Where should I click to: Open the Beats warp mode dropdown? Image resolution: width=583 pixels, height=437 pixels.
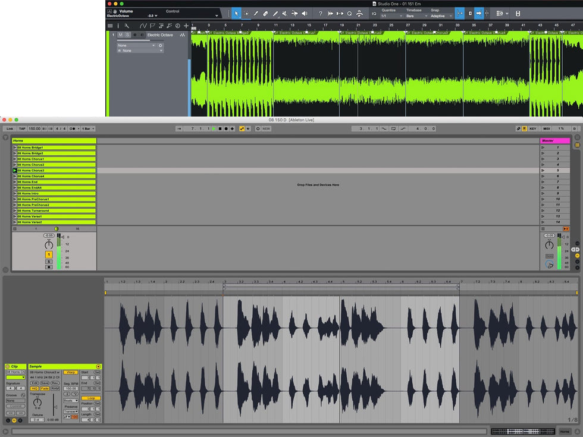(x=71, y=400)
